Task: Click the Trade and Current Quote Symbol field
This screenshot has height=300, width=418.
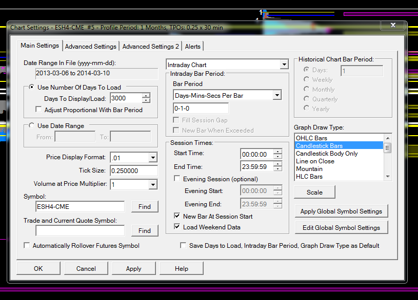Action: point(80,230)
